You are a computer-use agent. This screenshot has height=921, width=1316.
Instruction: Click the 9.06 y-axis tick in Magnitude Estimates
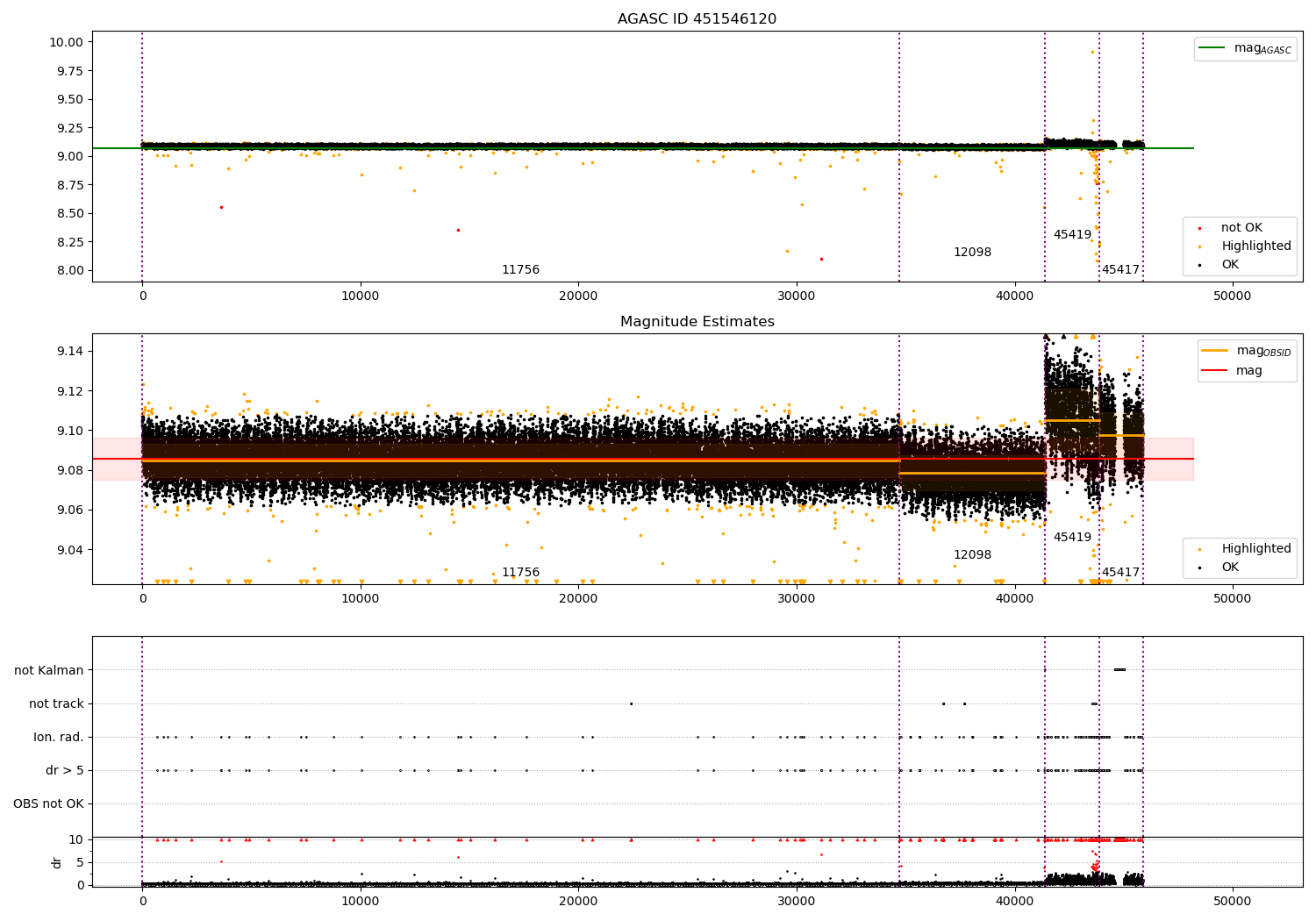click(72, 510)
